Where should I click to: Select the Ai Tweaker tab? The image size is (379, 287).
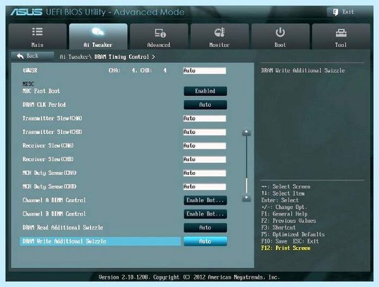pos(98,37)
